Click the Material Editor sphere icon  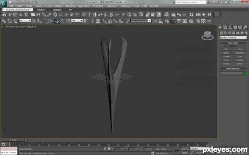click(191, 21)
